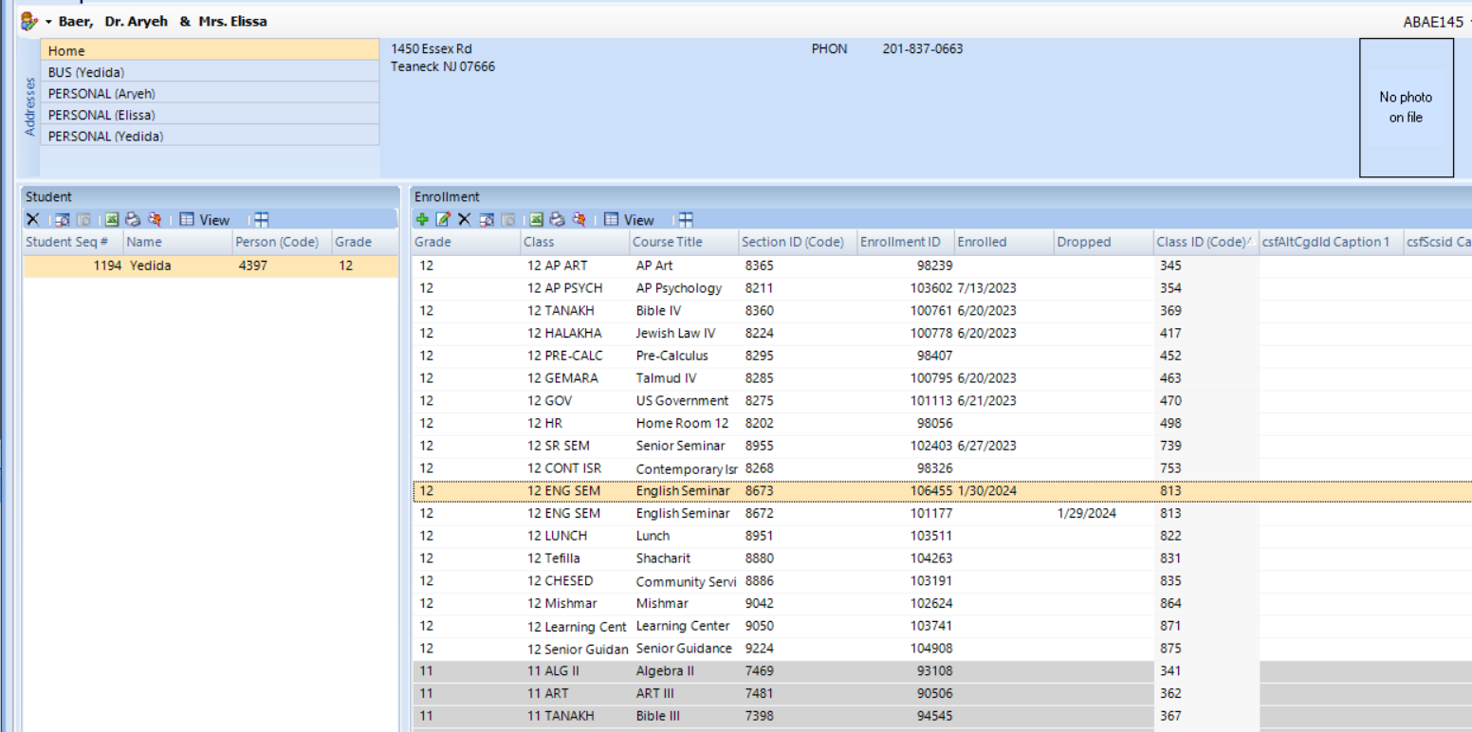Sort Student grid by Grade header

364,242
